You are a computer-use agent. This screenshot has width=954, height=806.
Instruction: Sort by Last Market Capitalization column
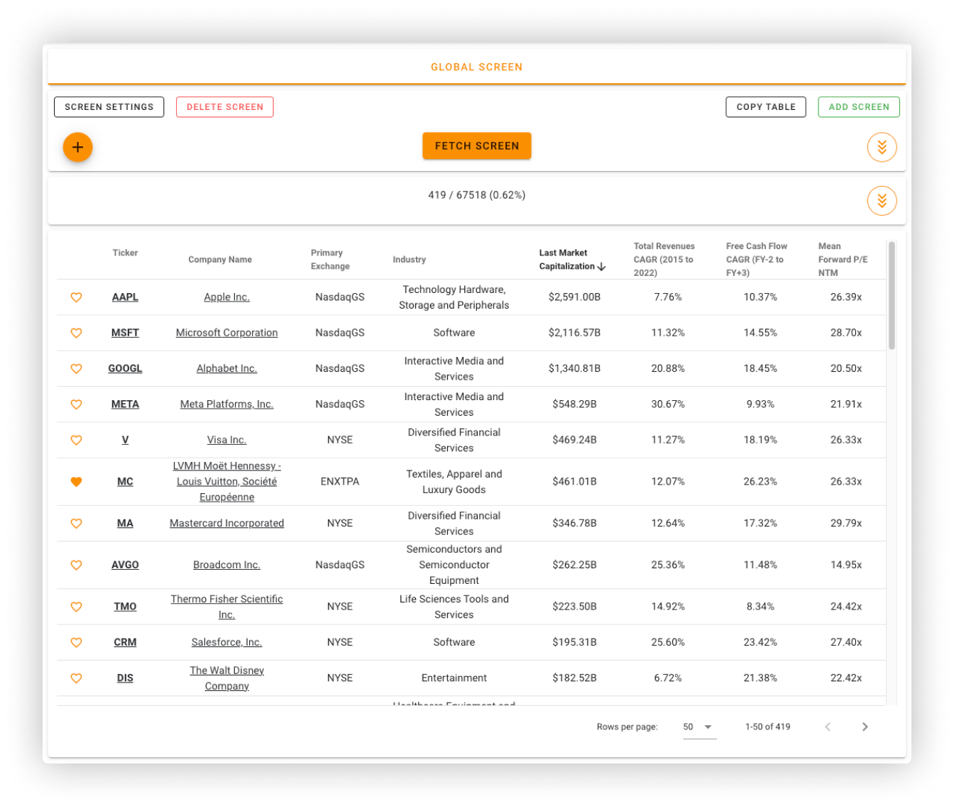click(572, 260)
